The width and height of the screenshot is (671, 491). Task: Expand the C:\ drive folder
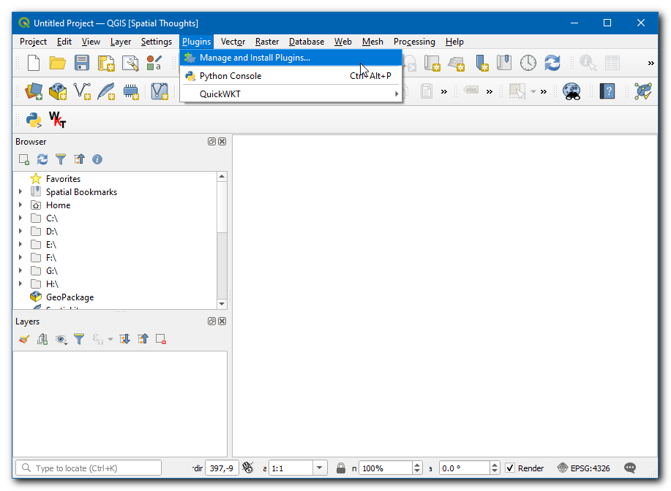pos(20,218)
